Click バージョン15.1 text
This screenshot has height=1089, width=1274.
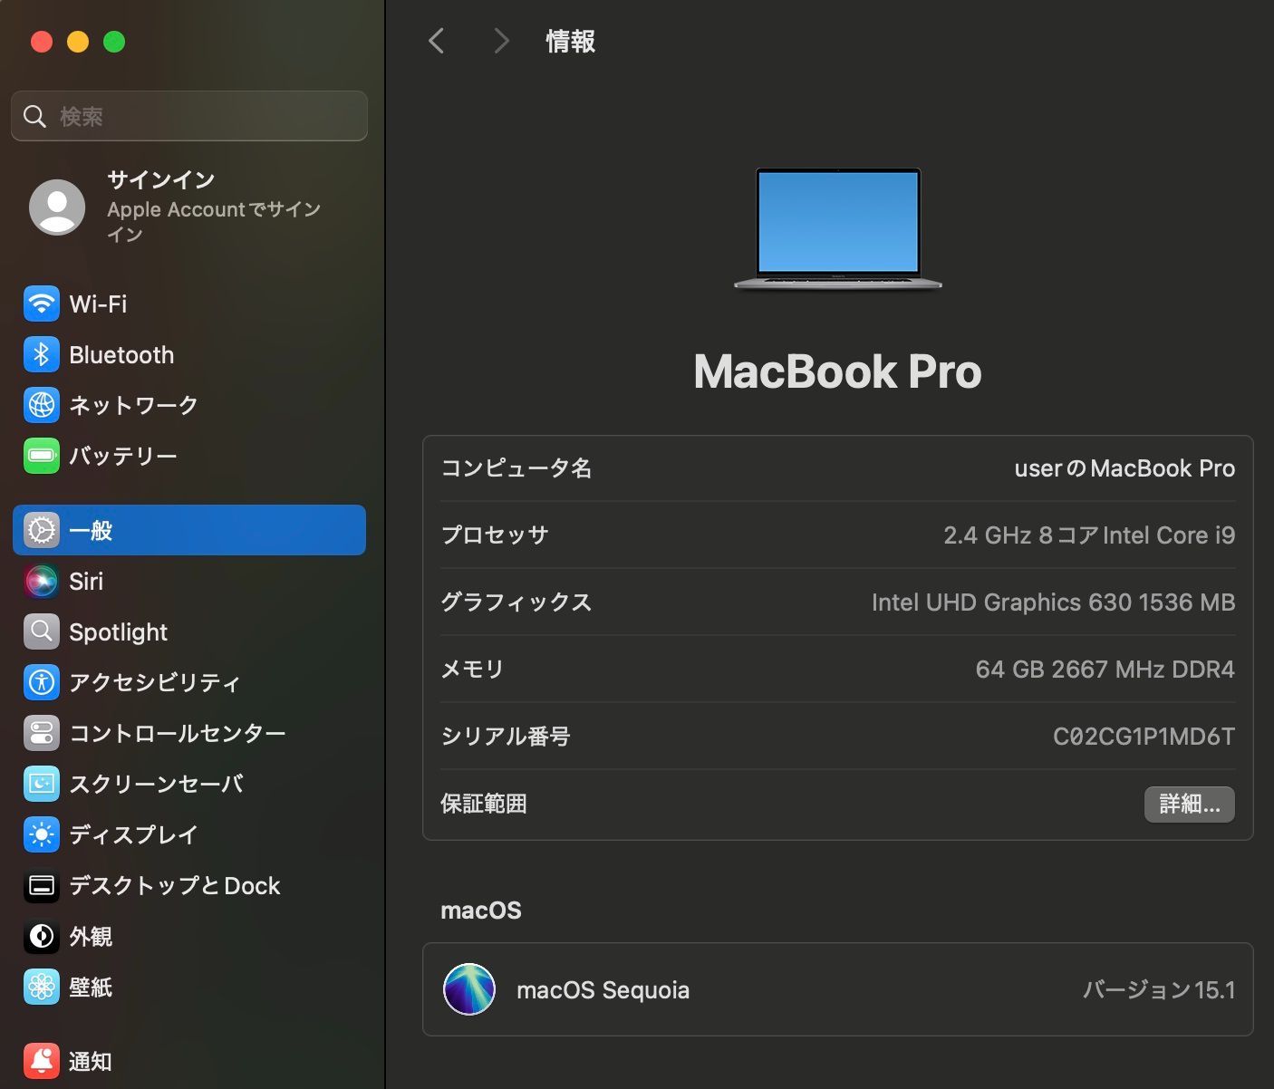tap(1159, 989)
